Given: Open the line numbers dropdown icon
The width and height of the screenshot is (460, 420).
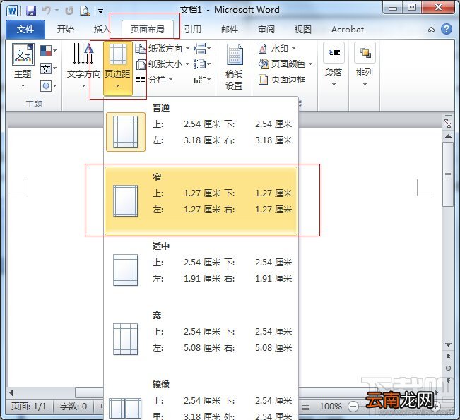Looking at the screenshot, I should pos(202,64).
